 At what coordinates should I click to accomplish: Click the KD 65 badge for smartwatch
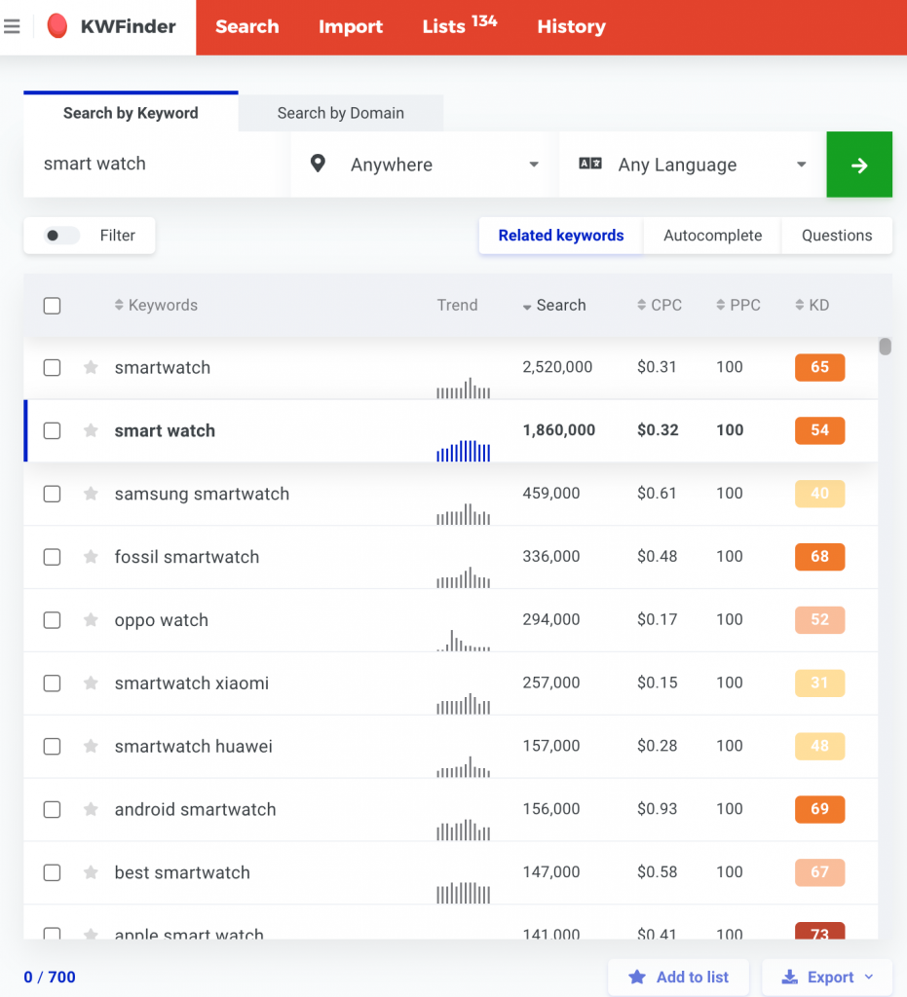click(820, 367)
